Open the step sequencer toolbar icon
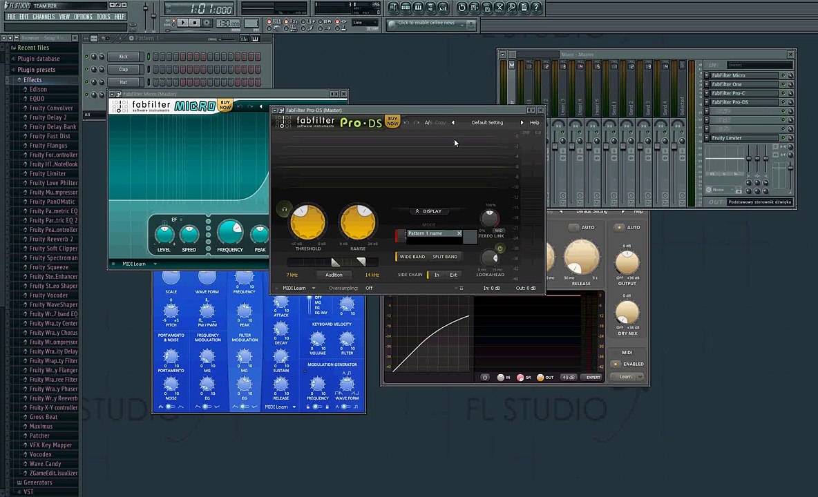The height and width of the screenshot is (497, 818). 406,8
